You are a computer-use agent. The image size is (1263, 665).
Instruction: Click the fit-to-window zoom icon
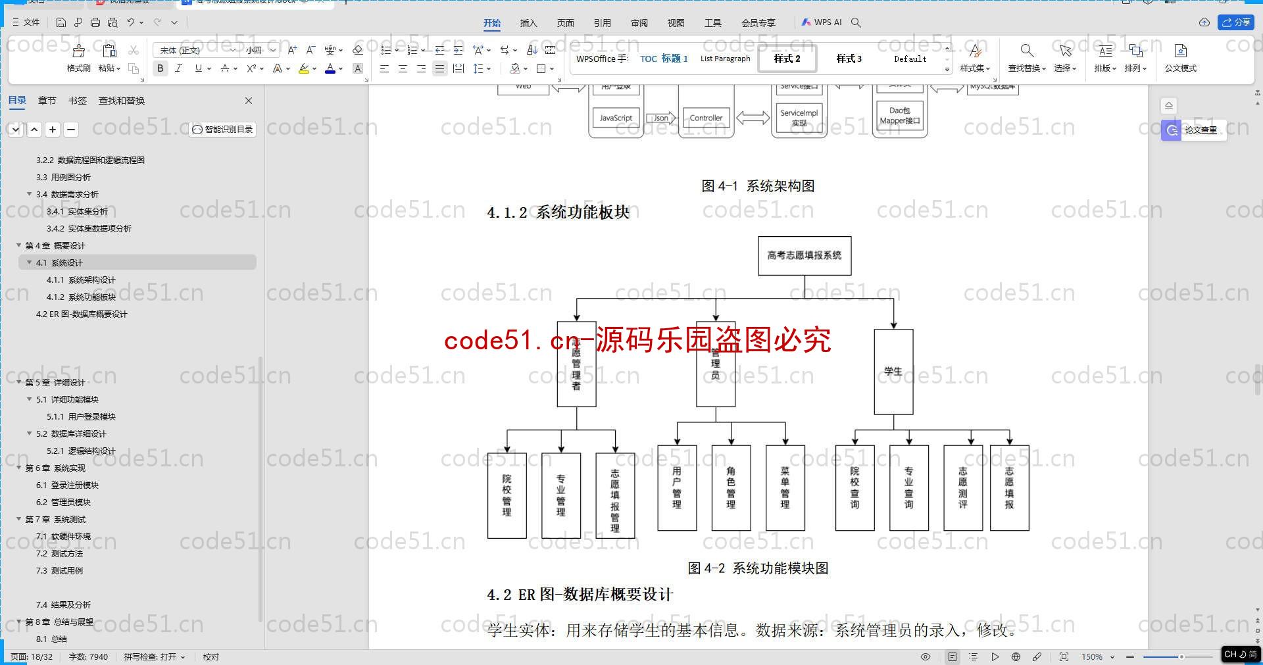(1064, 656)
